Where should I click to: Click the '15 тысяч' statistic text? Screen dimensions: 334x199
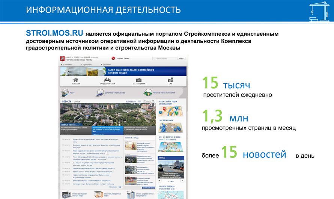tap(226, 83)
